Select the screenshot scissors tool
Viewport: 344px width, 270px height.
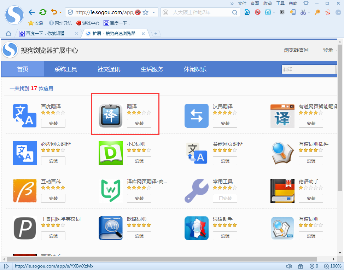tap(303, 12)
